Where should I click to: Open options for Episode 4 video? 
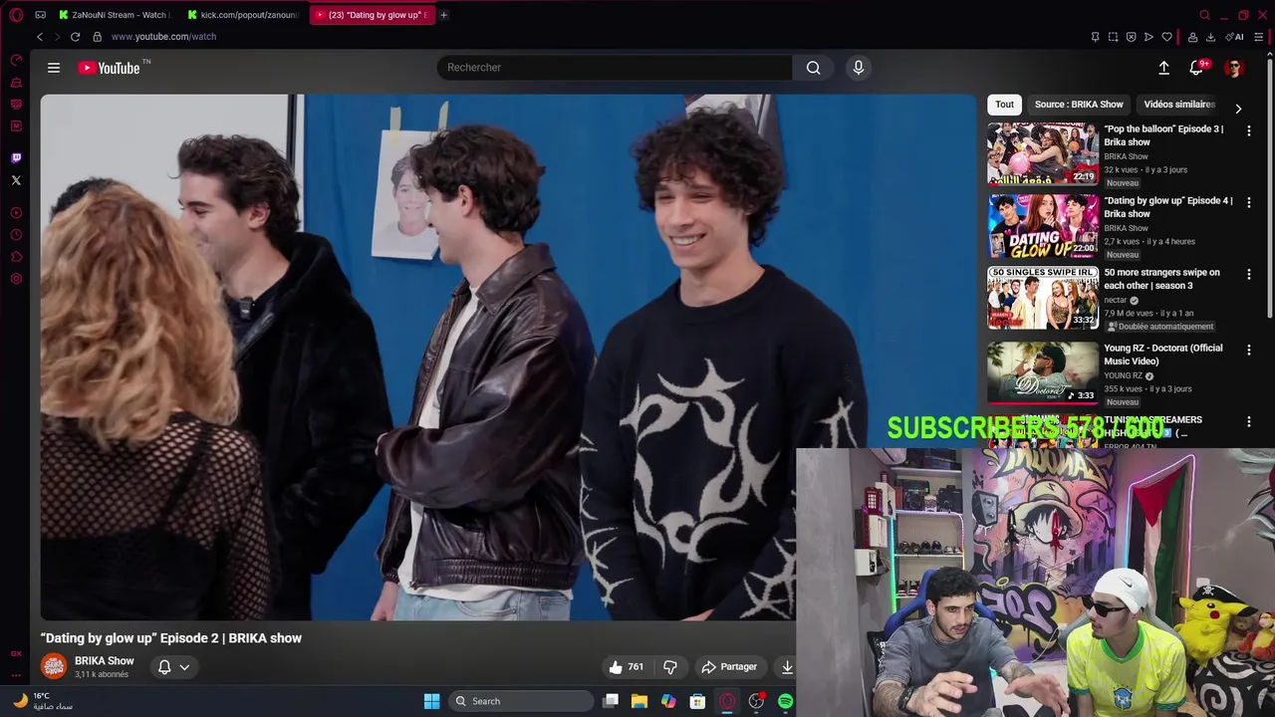[x=1249, y=202]
